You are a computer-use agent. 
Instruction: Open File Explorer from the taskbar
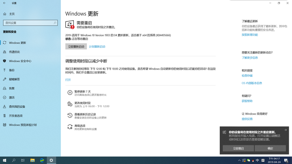coord(32,160)
